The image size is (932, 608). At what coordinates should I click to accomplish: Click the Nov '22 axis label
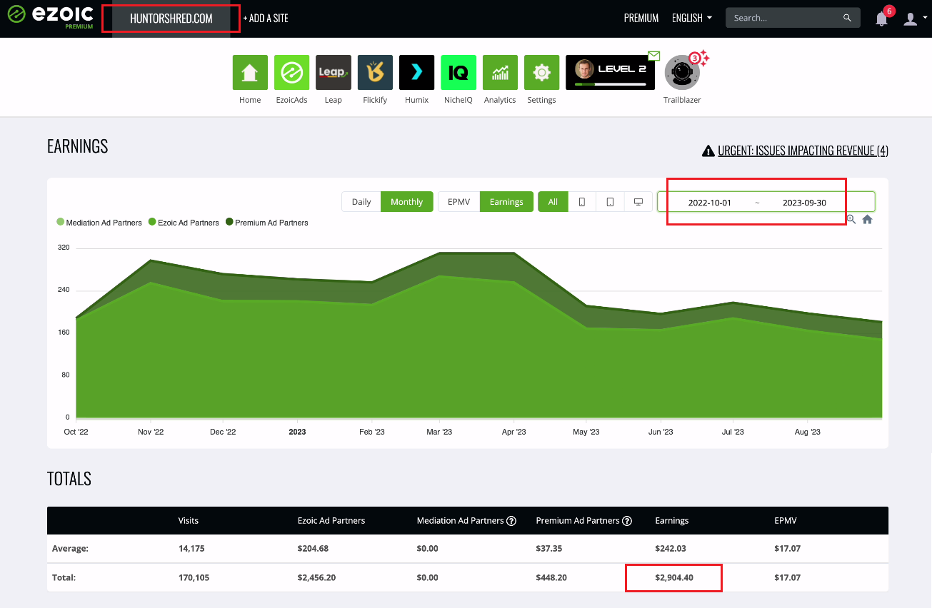coord(151,432)
